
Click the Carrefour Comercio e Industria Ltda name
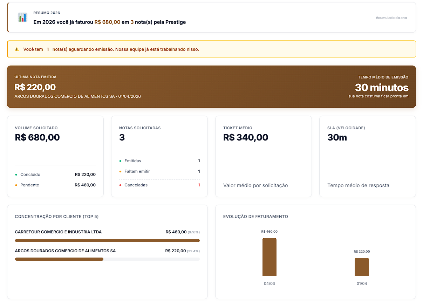pyautogui.click(x=58, y=232)
